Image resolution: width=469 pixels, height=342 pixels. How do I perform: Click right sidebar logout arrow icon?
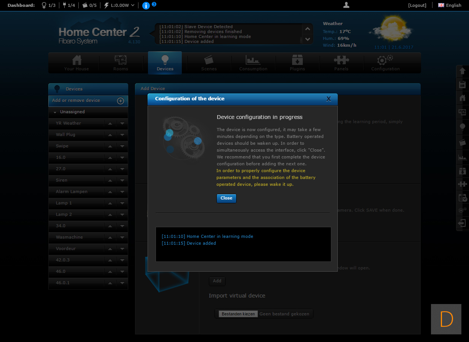tap(463, 223)
